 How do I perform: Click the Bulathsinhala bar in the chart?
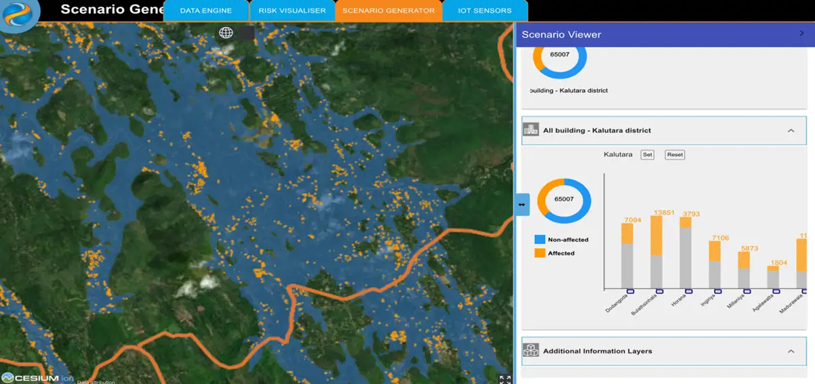click(656, 253)
